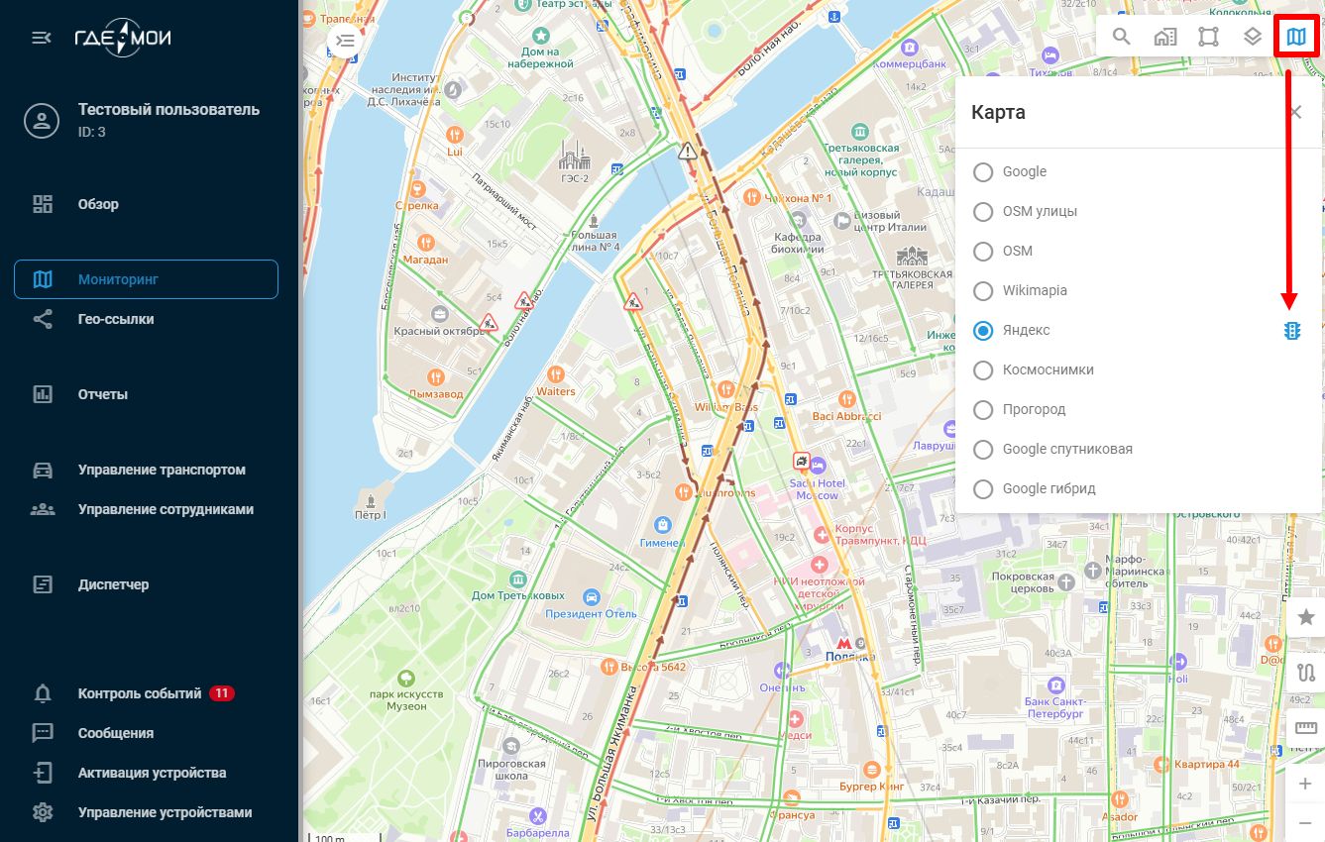Toggle the Яндекс traffic light icon

tap(1291, 331)
